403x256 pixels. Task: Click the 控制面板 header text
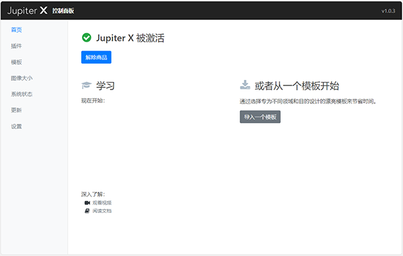pyautogui.click(x=64, y=11)
